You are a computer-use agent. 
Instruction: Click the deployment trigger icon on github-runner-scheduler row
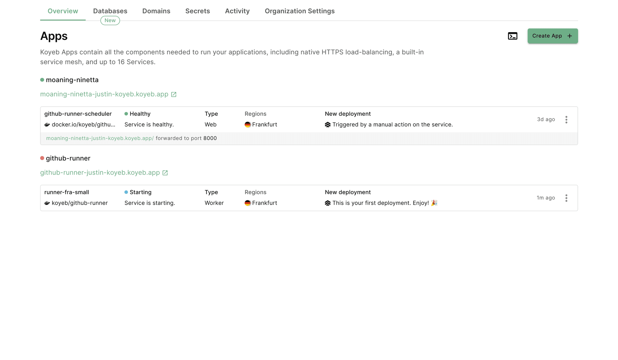[327, 125]
